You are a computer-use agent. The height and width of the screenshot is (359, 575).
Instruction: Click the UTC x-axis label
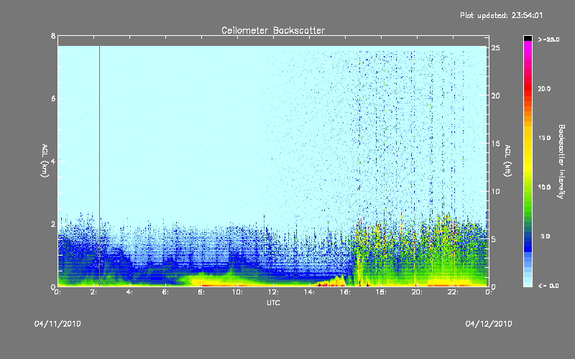[x=273, y=302]
